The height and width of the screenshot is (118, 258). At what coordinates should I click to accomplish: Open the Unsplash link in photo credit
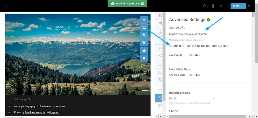click(x=54, y=112)
